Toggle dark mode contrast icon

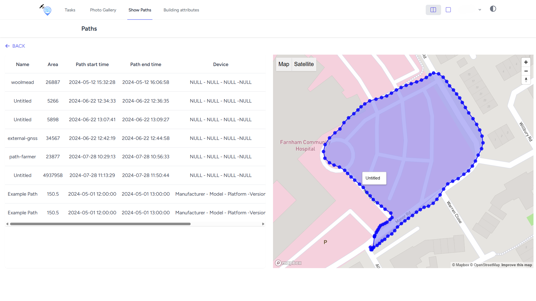click(x=493, y=9)
